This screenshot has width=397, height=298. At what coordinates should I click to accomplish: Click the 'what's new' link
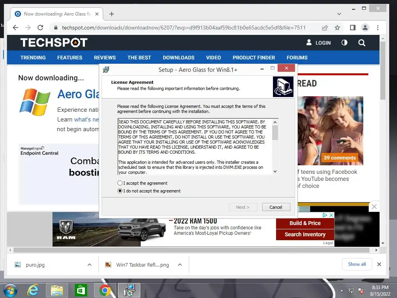[x=86, y=120]
